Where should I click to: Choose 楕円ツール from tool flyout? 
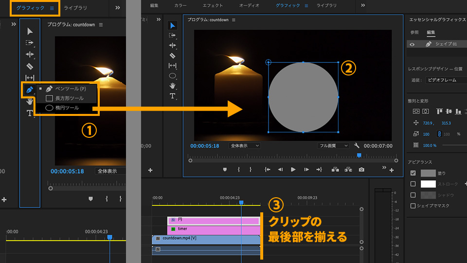point(67,108)
